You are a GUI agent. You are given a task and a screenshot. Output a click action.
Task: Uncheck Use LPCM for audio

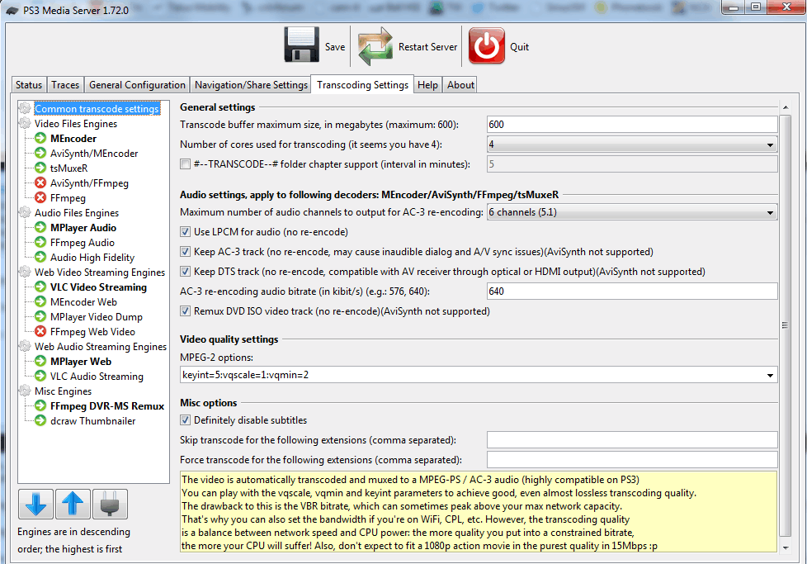point(186,232)
